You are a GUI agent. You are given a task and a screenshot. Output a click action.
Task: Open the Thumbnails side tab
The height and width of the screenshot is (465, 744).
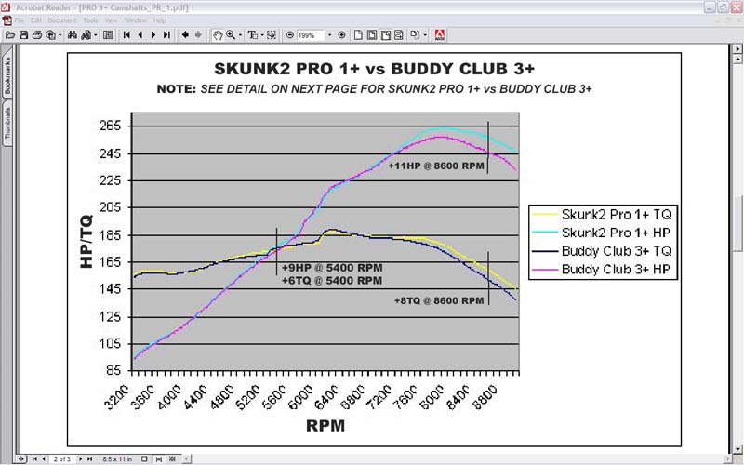(7, 123)
